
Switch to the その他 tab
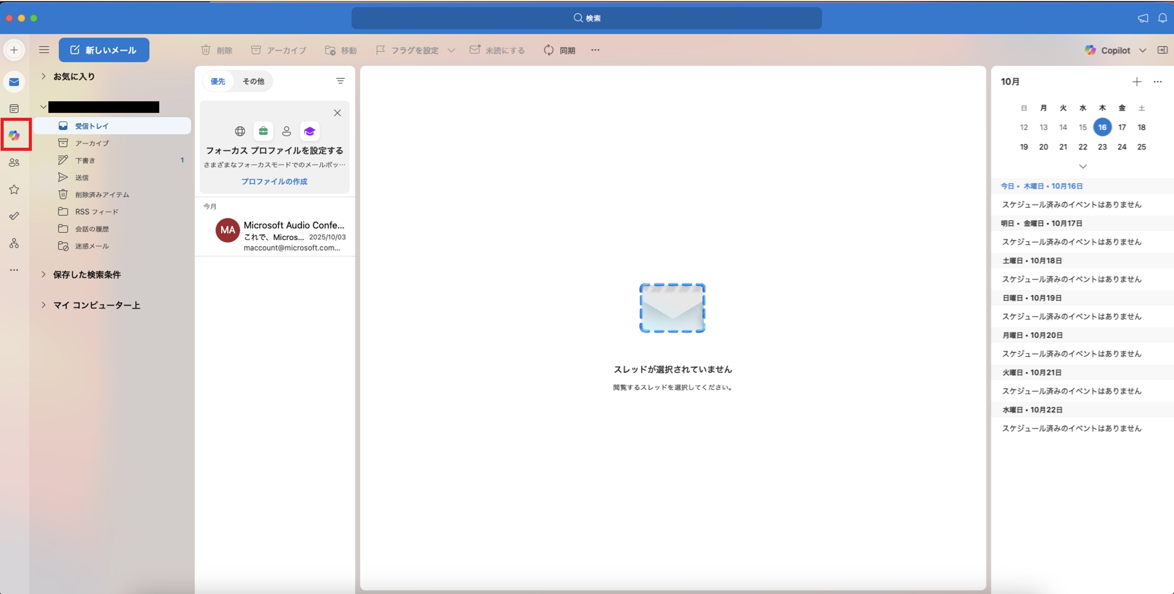pos(253,81)
